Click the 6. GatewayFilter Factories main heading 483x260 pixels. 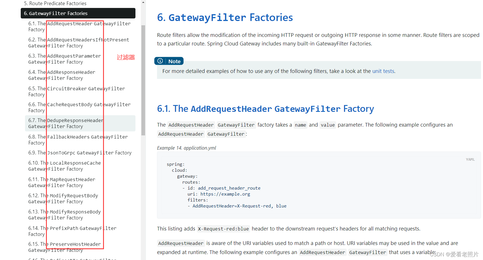225,18
